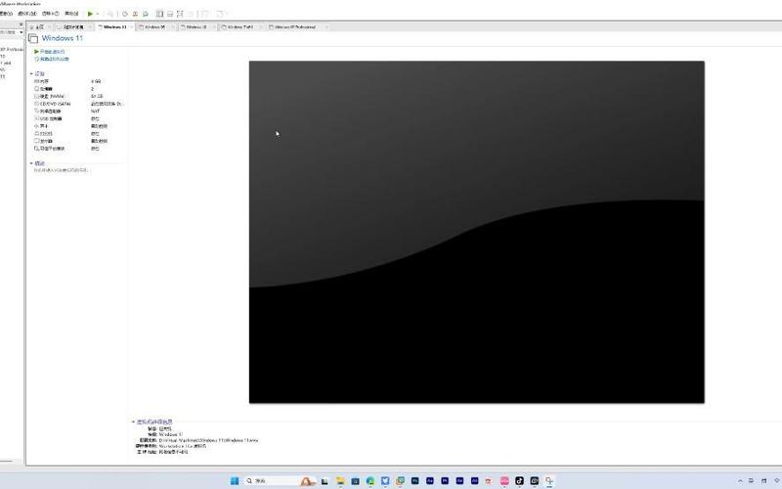Switch to the Windows XP Professional tab
This screenshot has width=782, height=489.
(295, 27)
